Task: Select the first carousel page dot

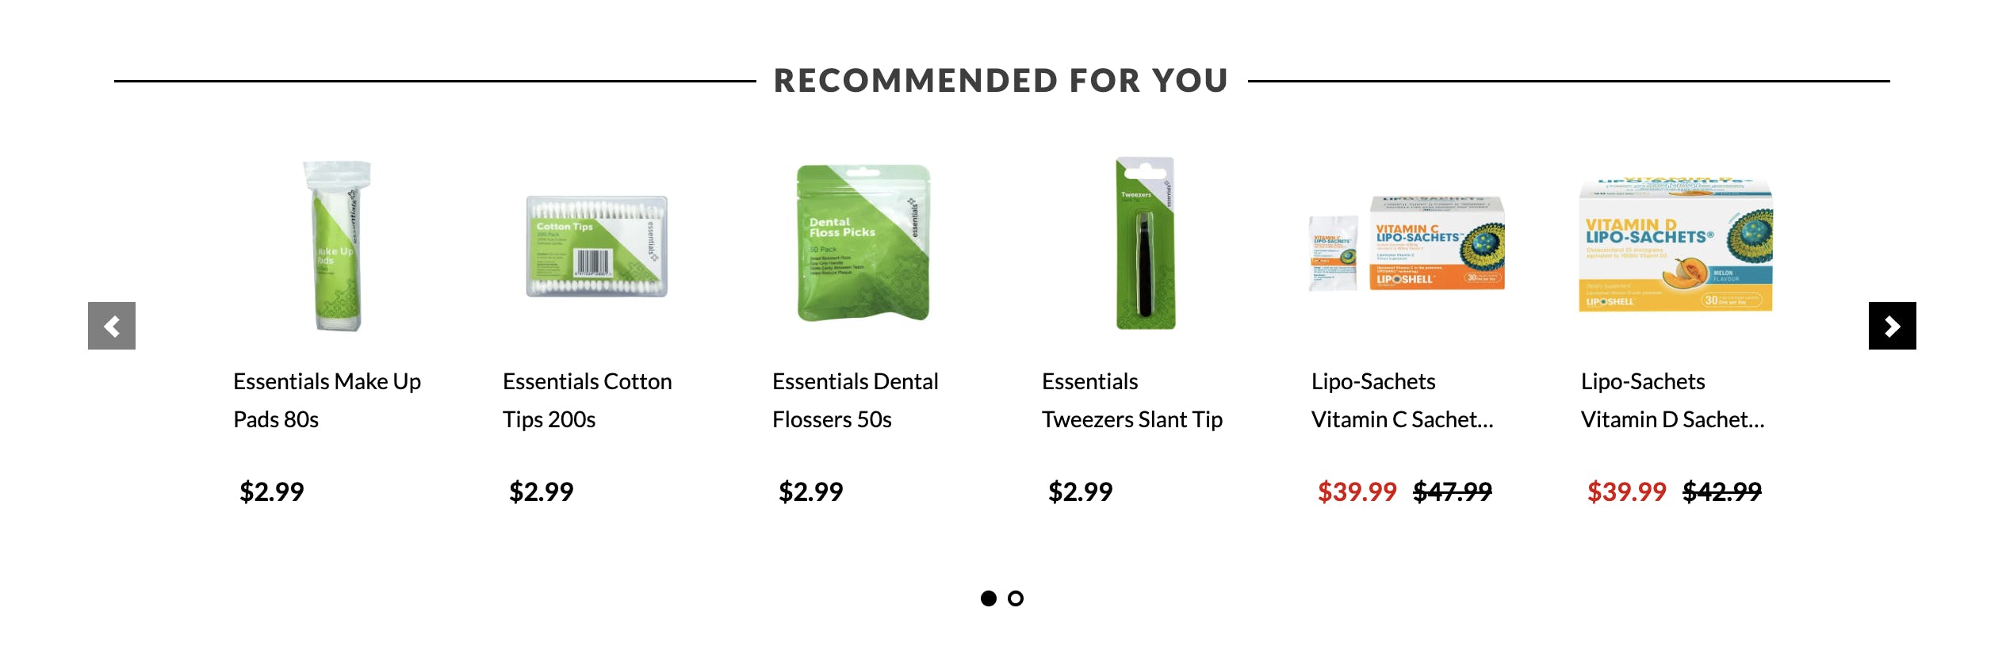Action: (988, 598)
